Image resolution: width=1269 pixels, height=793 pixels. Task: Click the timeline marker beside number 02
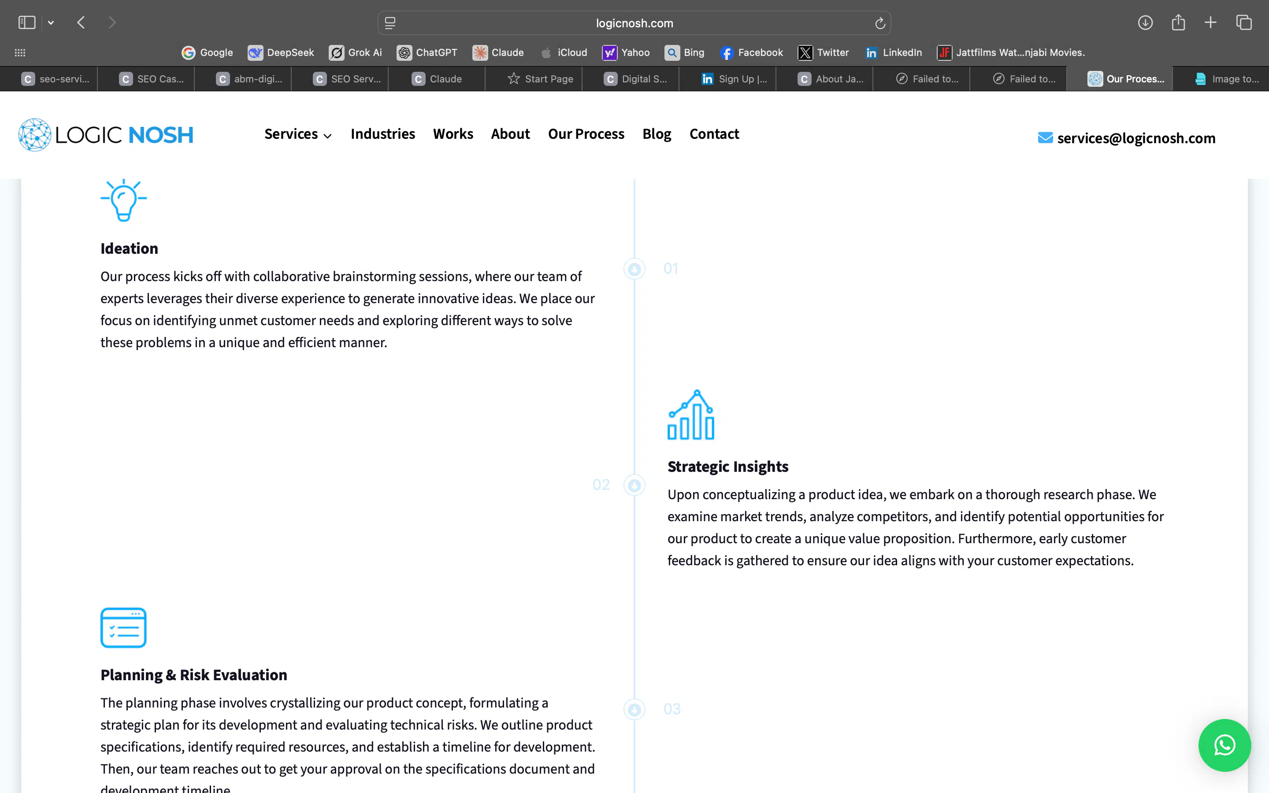[x=634, y=485]
